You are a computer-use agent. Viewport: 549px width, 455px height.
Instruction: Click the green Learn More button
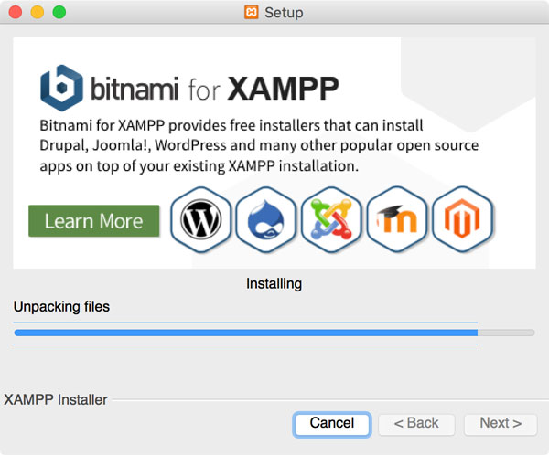(x=94, y=221)
